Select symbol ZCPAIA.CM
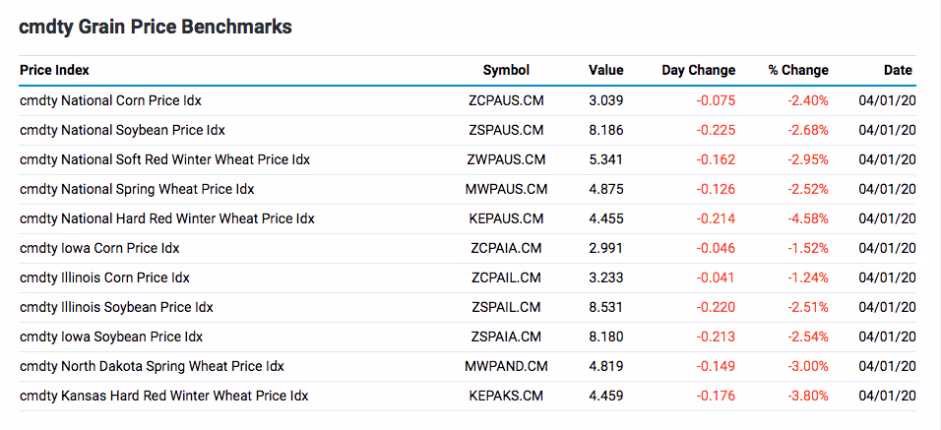The width and height of the screenshot is (941, 430). (507, 248)
